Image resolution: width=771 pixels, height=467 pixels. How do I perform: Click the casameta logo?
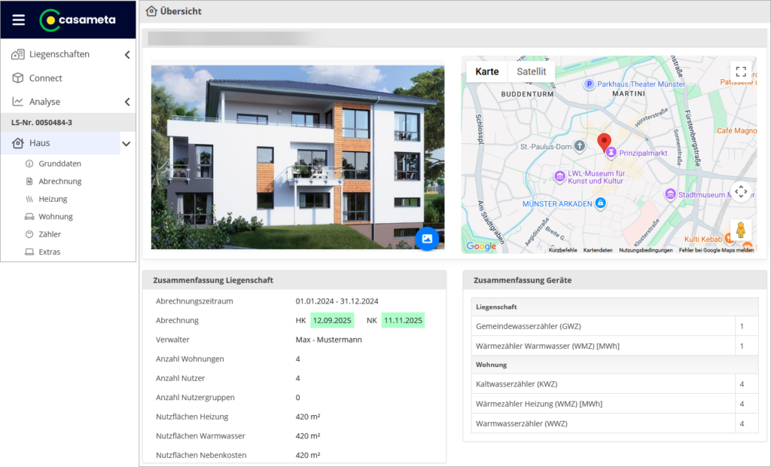[x=78, y=20]
